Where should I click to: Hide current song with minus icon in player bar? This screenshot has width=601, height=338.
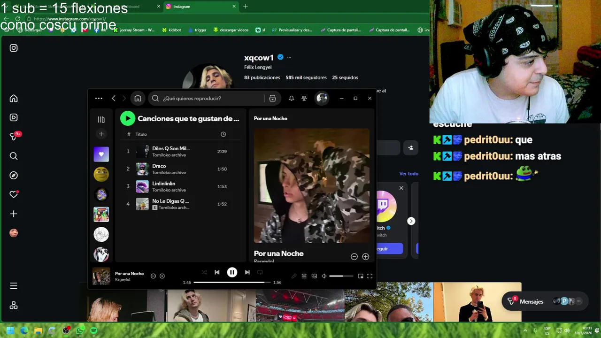pyautogui.click(x=153, y=276)
